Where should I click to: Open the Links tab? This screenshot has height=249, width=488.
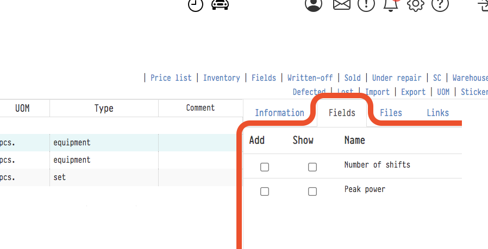click(437, 113)
